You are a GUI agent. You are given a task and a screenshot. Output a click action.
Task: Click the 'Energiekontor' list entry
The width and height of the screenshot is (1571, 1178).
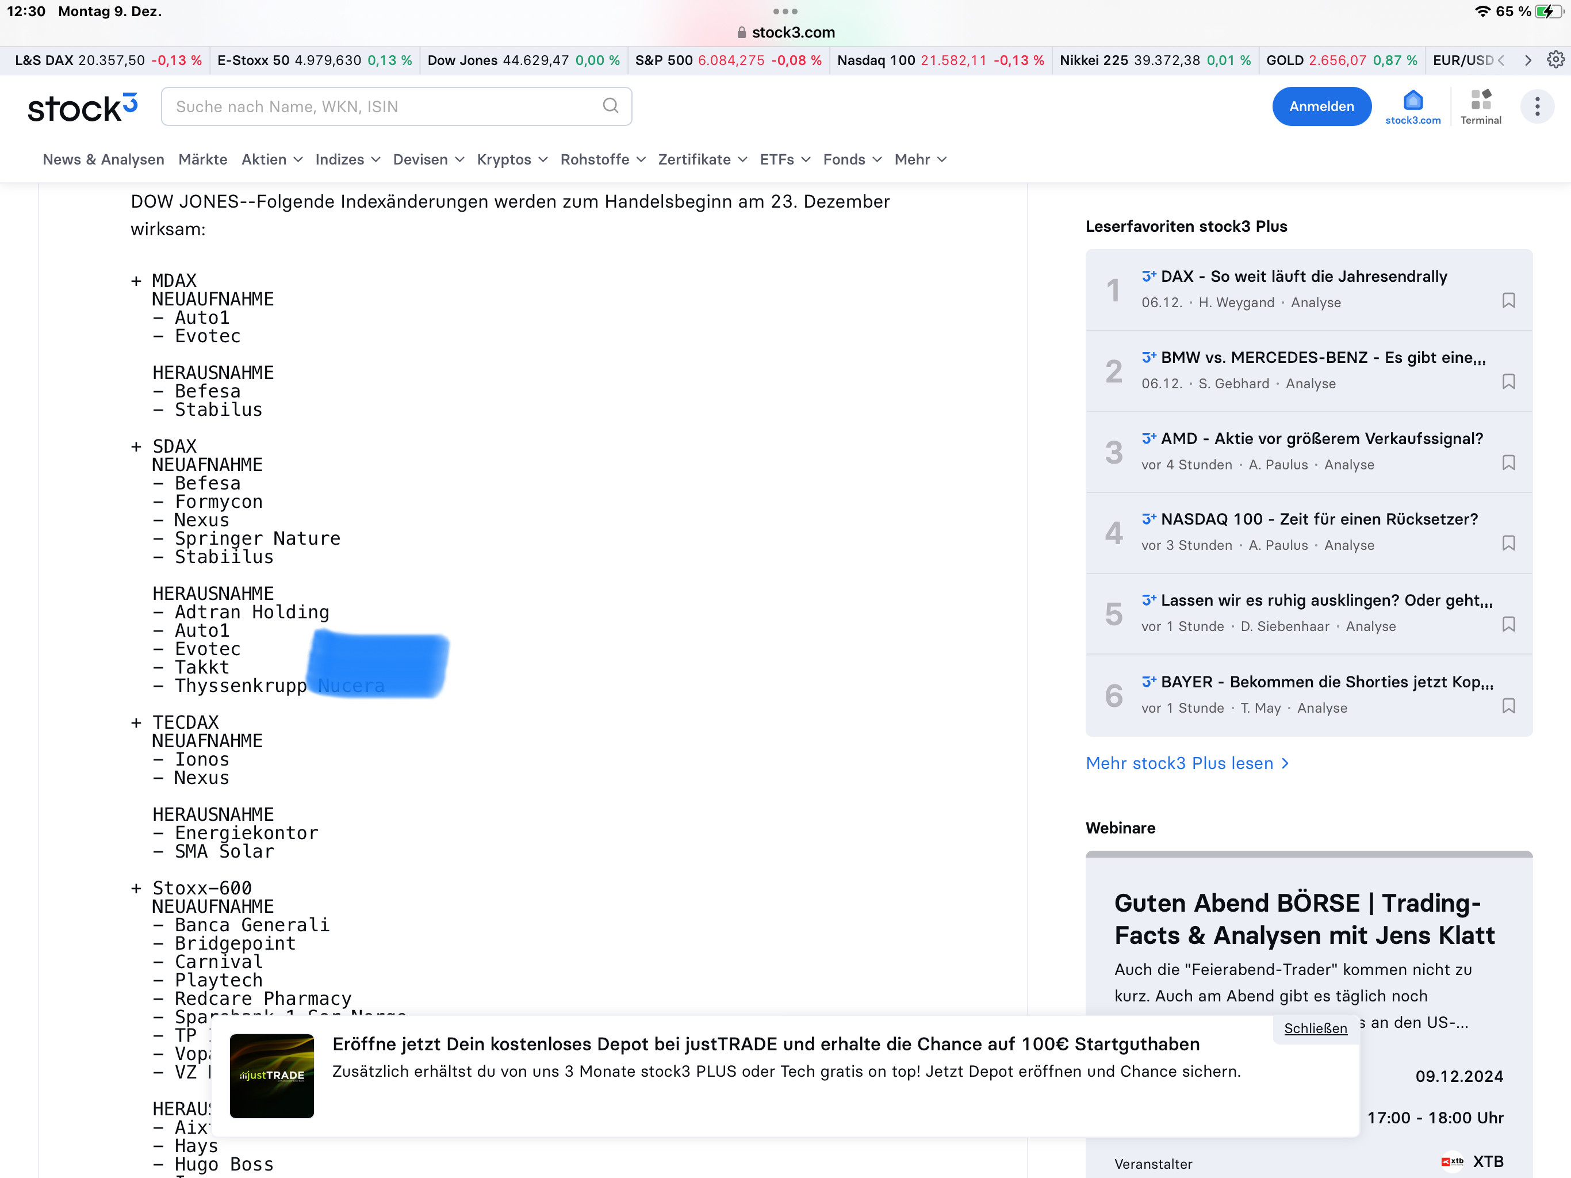click(x=247, y=833)
